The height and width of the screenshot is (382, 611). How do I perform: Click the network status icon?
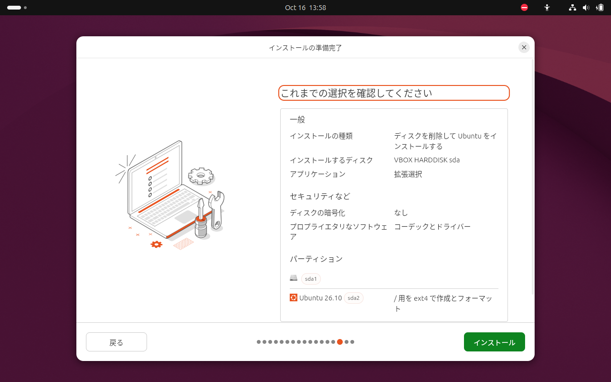pos(572,8)
